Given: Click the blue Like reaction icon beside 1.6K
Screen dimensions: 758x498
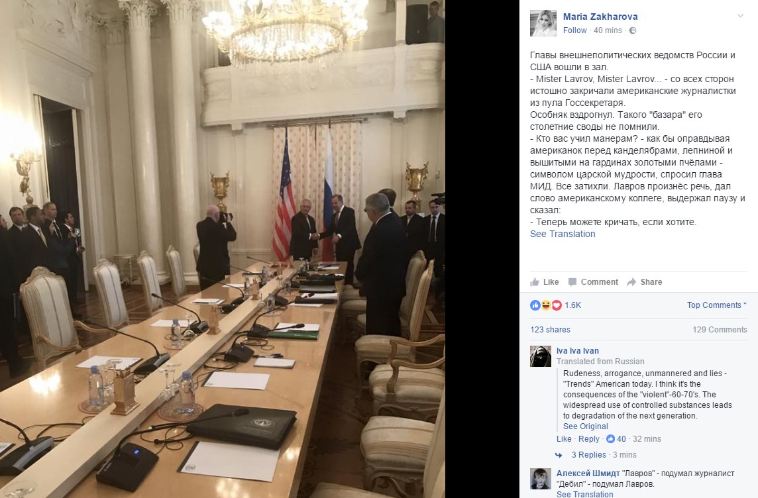Looking at the screenshot, I should point(535,305).
